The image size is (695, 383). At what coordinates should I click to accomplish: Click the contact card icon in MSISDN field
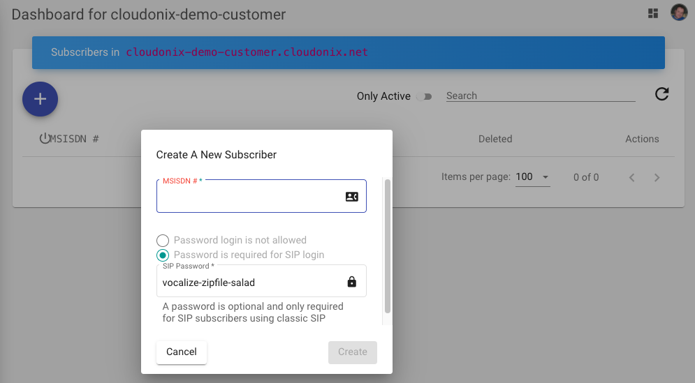click(352, 197)
